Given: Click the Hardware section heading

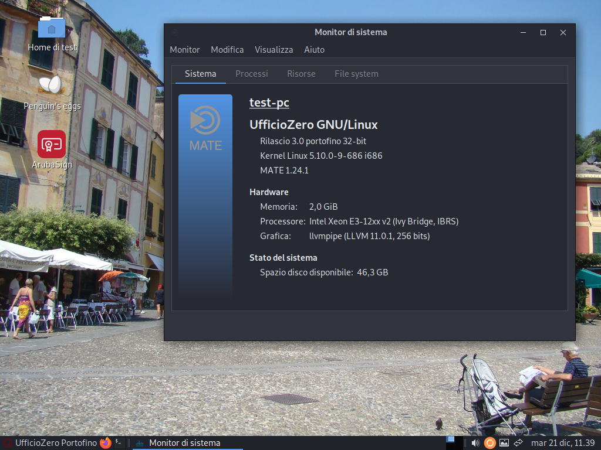Looking at the screenshot, I should (x=269, y=192).
